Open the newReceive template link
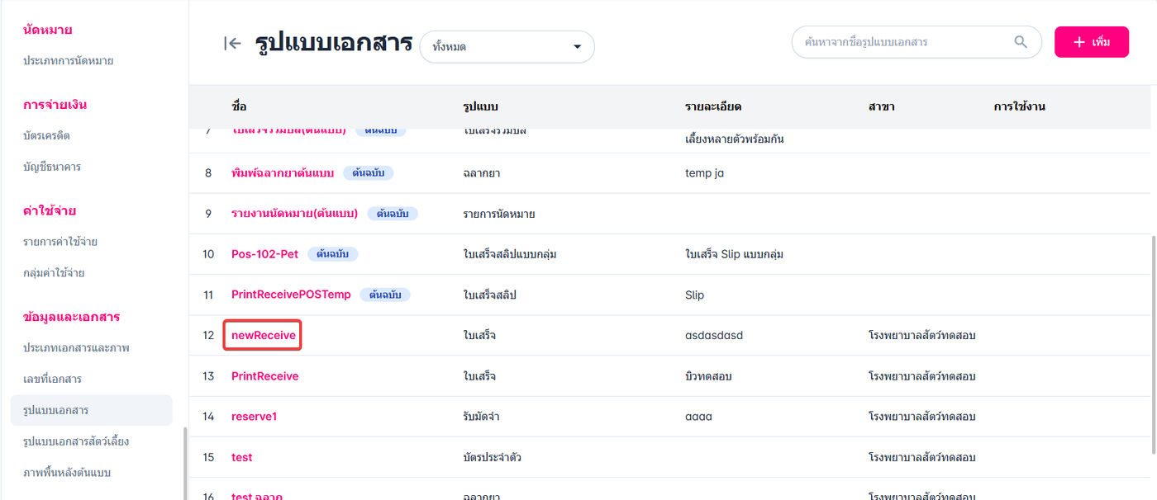The image size is (1157, 500). point(263,336)
